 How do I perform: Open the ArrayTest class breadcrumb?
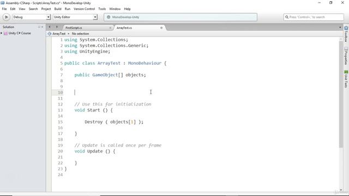point(59,34)
